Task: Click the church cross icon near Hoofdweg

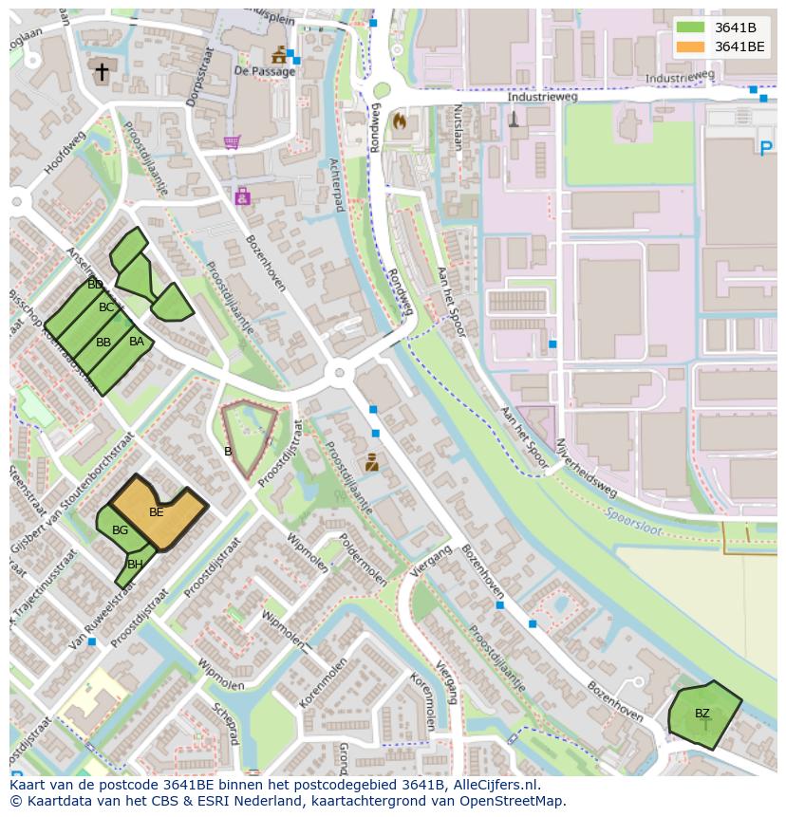Action: click(x=102, y=71)
